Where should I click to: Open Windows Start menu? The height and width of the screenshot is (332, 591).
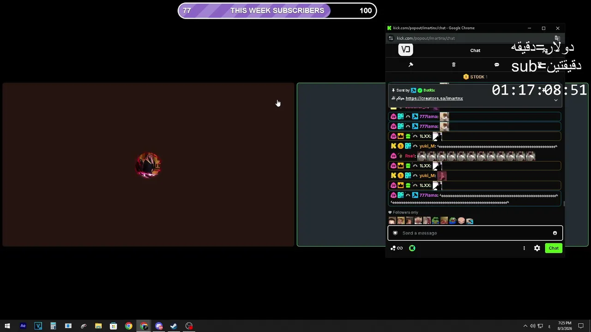click(x=7, y=326)
